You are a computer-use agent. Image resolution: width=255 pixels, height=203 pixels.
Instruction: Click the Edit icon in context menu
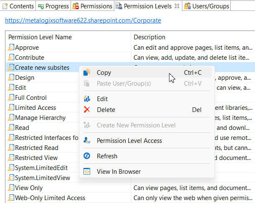pyautogui.click(x=87, y=99)
